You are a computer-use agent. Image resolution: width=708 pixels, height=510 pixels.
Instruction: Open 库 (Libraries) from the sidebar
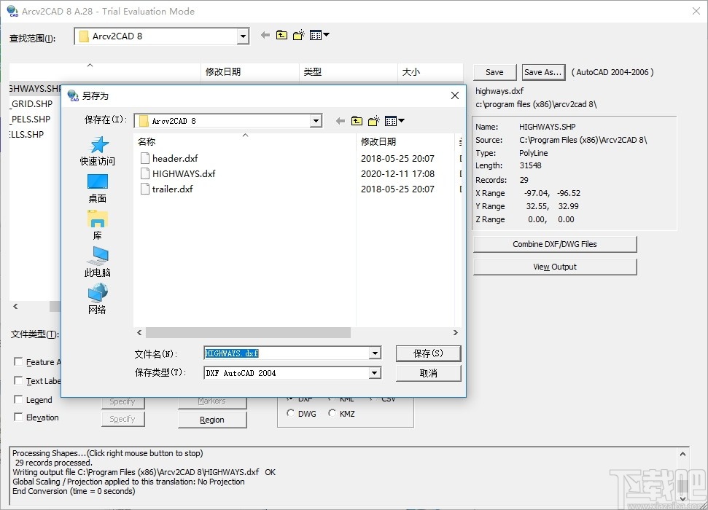(97, 227)
